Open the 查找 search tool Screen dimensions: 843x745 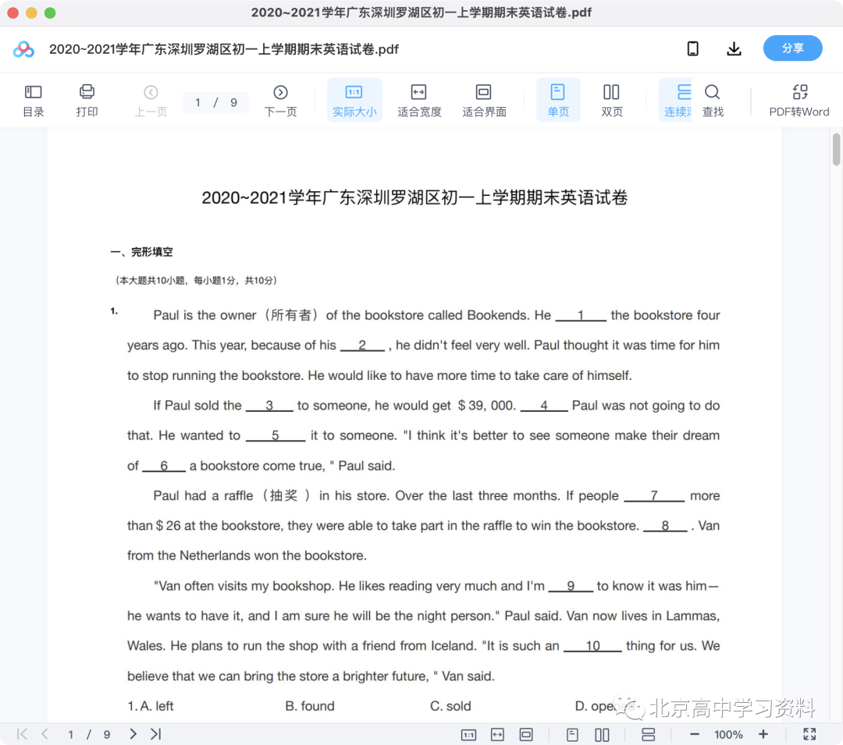coord(713,101)
